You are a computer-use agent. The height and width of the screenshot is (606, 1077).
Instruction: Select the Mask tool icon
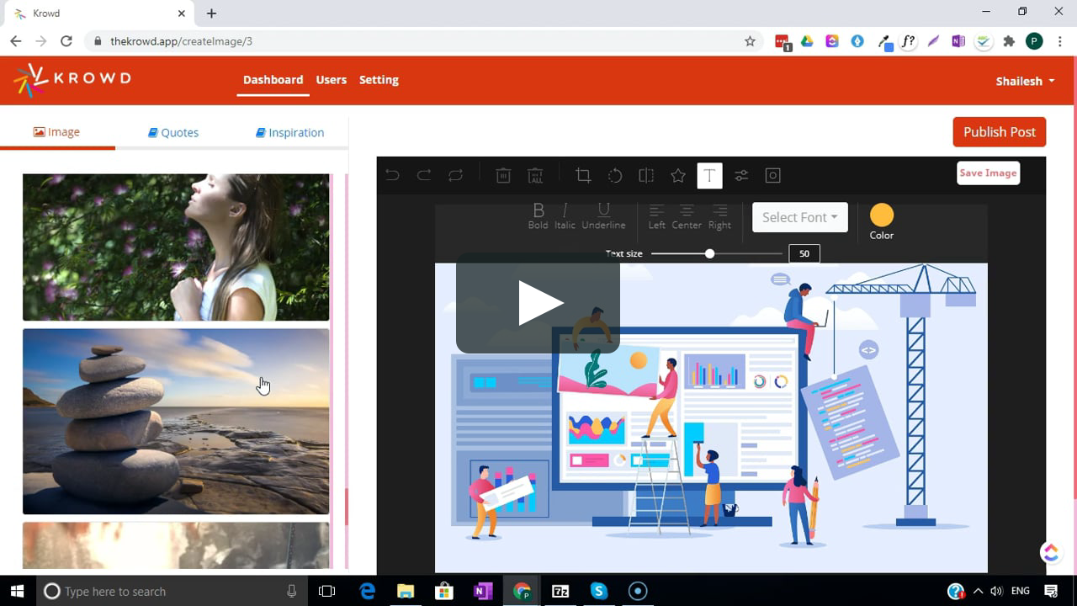click(x=772, y=175)
